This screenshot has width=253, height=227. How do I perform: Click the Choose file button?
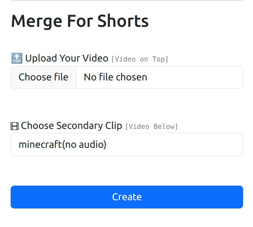(43, 77)
